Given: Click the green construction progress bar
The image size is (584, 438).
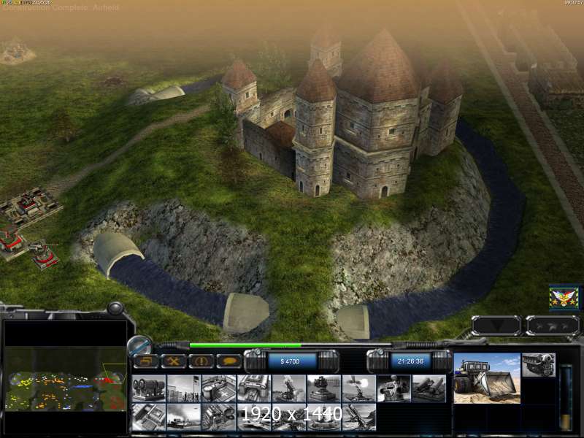Looking at the screenshot, I should [246, 345].
